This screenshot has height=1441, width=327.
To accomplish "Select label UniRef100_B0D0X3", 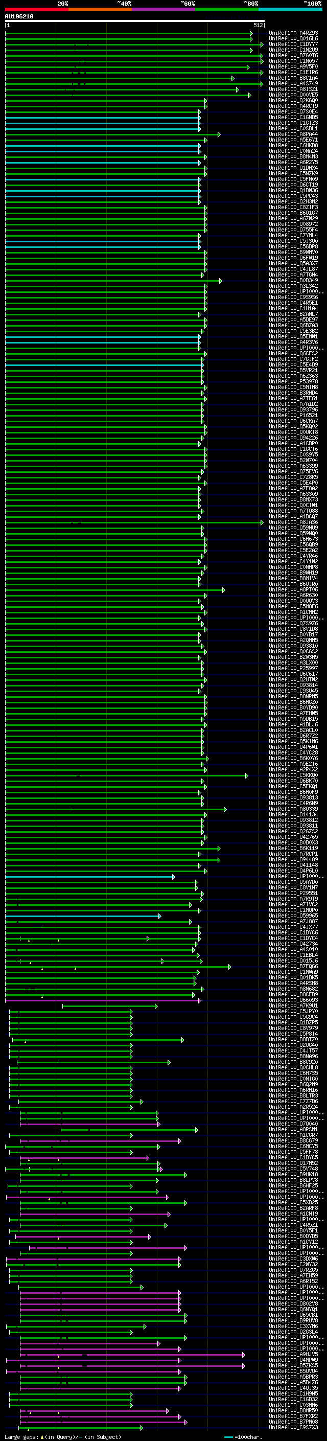I will pos(293,843).
